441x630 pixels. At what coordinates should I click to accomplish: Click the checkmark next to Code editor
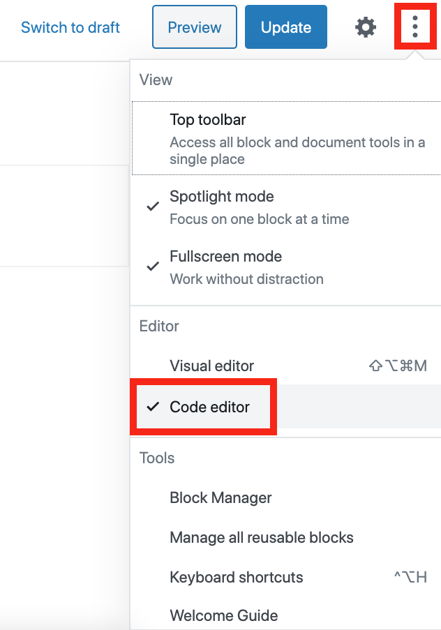click(x=153, y=407)
